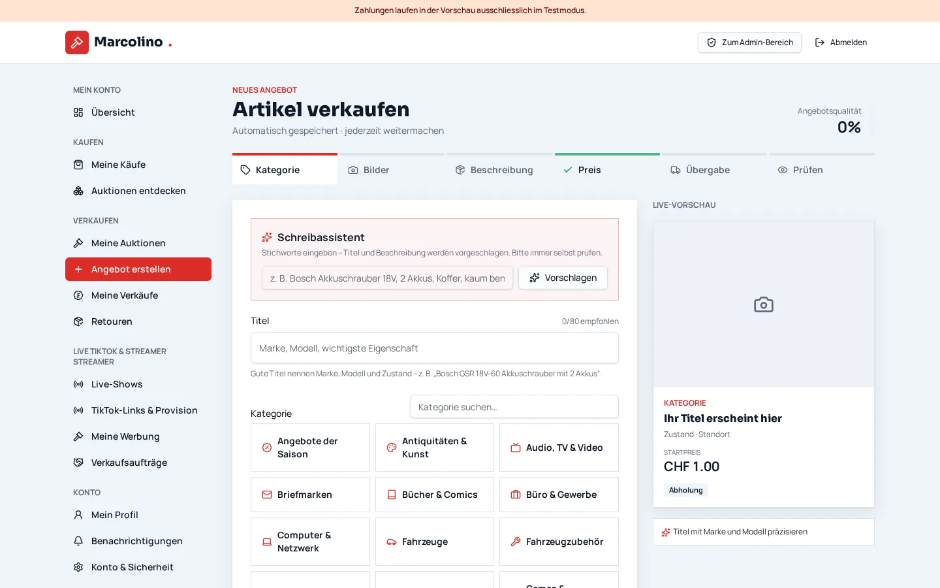
Task: Select the Angebot erstellen sidebar button
Action: pyautogui.click(x=138, y=269)
